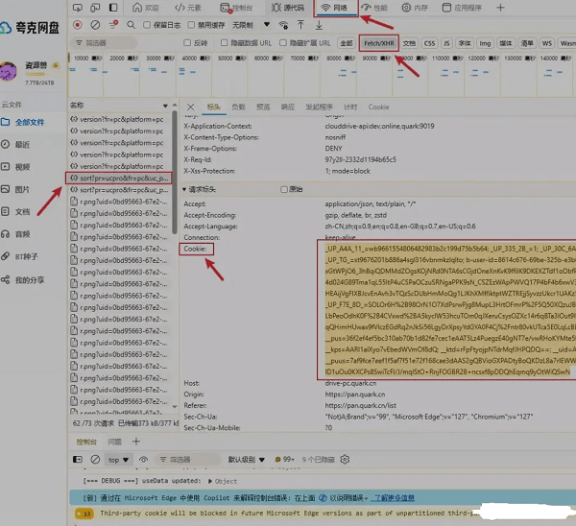This screenshot has width=576, height=526.
Task: Click the 9 个已隐藏 label
Action: click(318, 460)
